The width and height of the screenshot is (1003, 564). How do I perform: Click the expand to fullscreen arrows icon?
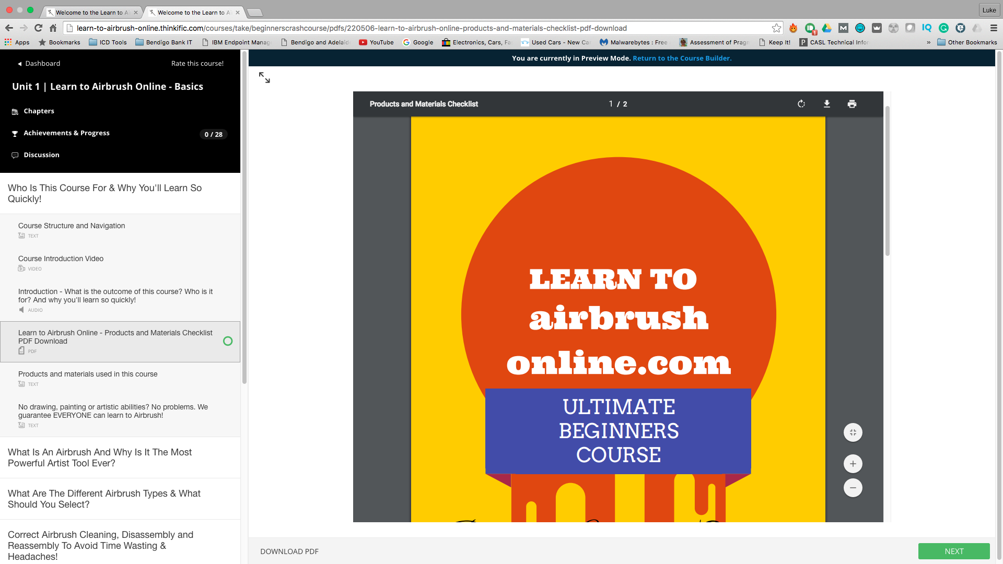coord(264,78)
